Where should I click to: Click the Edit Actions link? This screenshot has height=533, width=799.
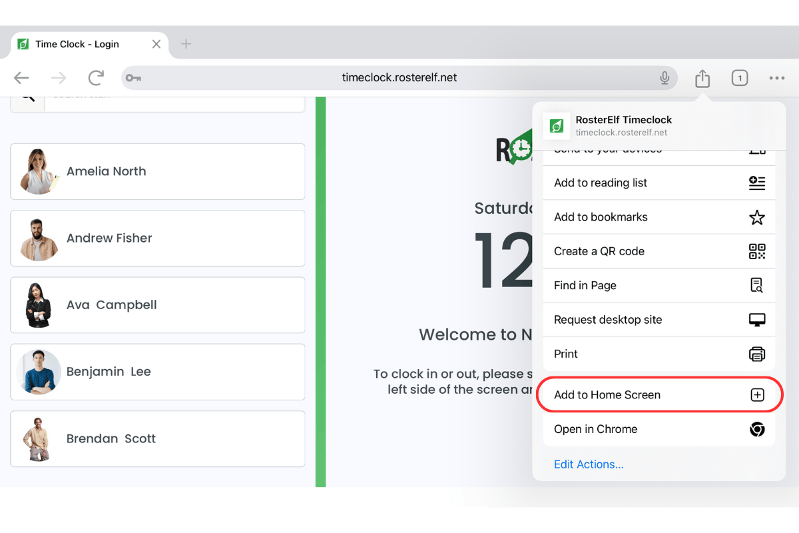pos(589,464)
